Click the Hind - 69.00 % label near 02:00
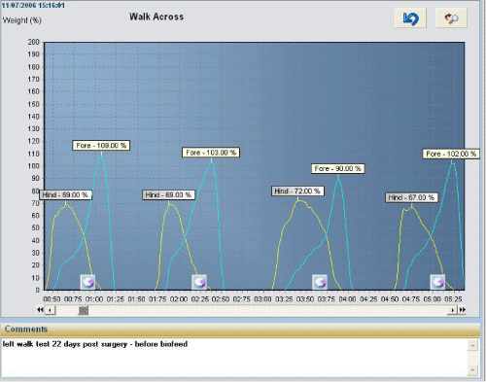This screenshot has width=486, height=382. (169, 194)
